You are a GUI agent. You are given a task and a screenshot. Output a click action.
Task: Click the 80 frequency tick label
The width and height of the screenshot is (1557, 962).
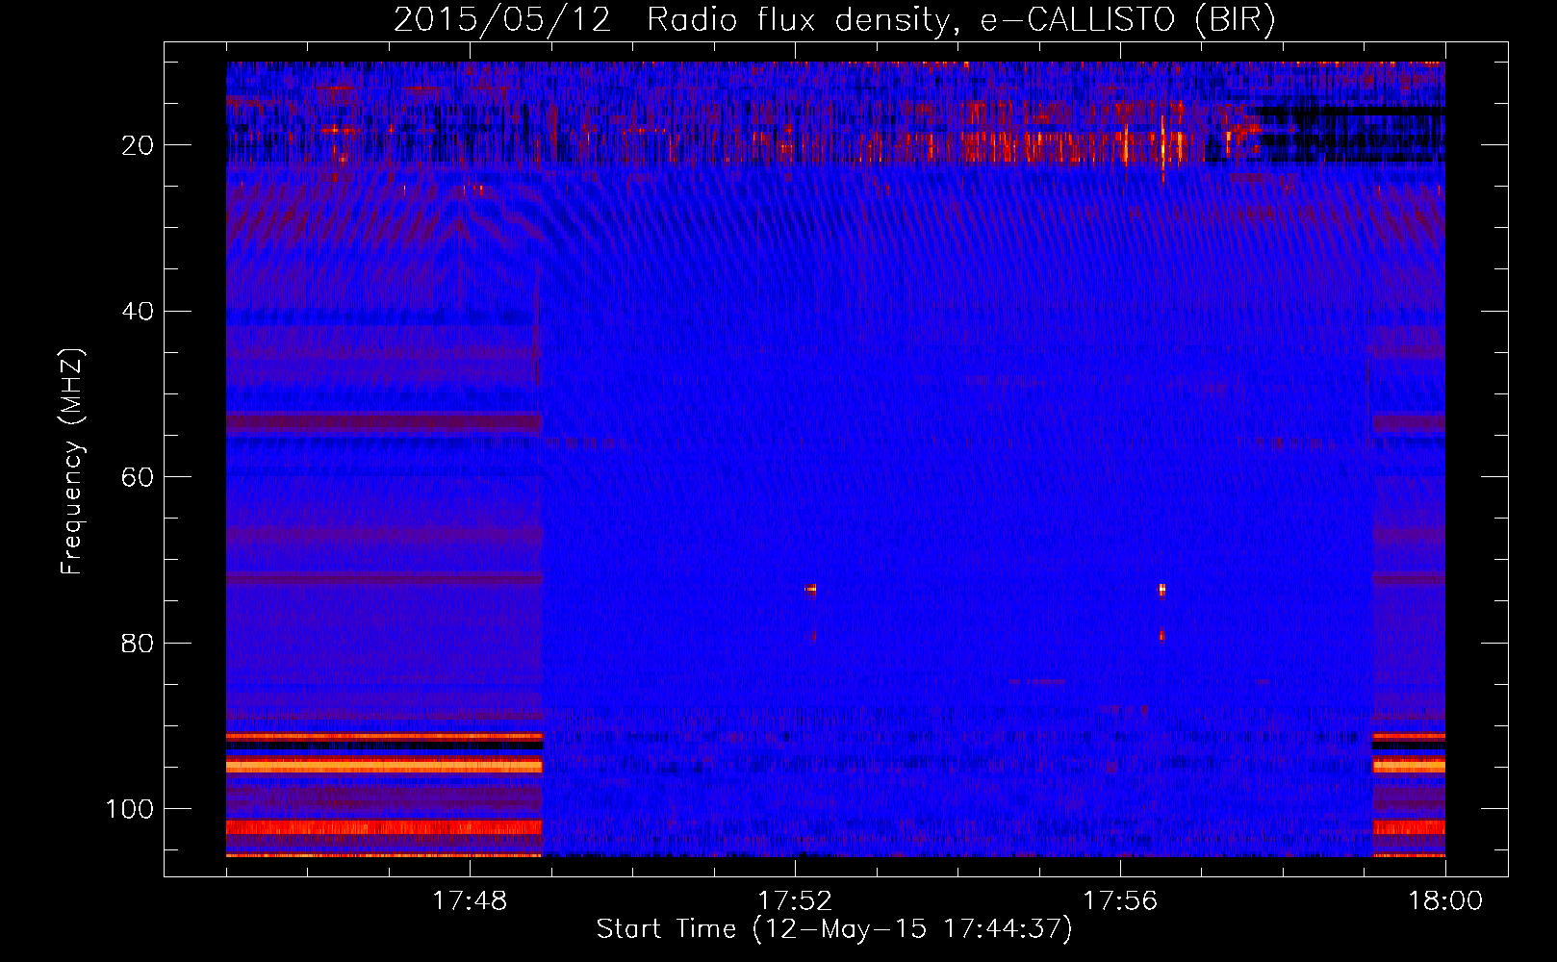click(x=138, y=644)
